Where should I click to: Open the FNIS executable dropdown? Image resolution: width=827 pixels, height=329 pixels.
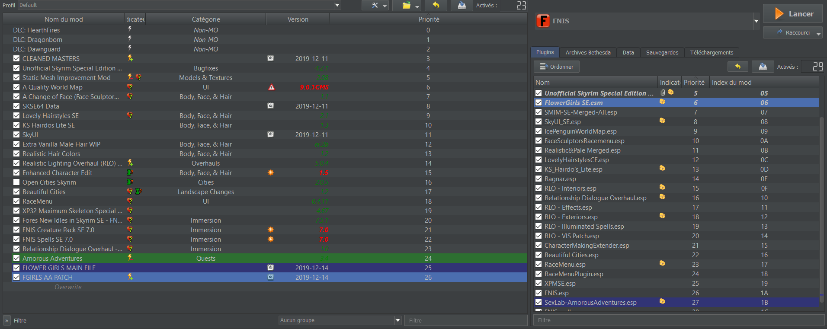click(756, 21)
